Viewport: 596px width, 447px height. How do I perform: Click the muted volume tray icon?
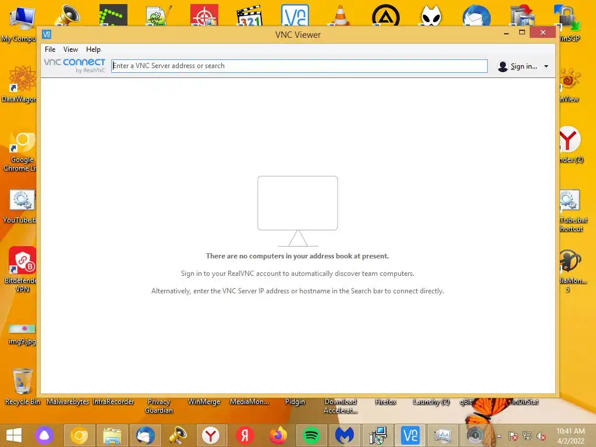(541, 436)
